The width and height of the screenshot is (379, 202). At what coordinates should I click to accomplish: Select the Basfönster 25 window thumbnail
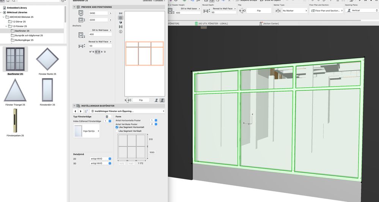tap(15, 59)
